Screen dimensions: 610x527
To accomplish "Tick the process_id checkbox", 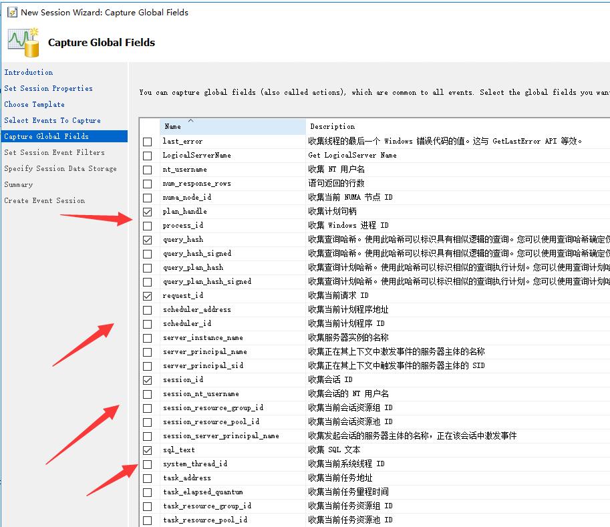I will (148, 226).
